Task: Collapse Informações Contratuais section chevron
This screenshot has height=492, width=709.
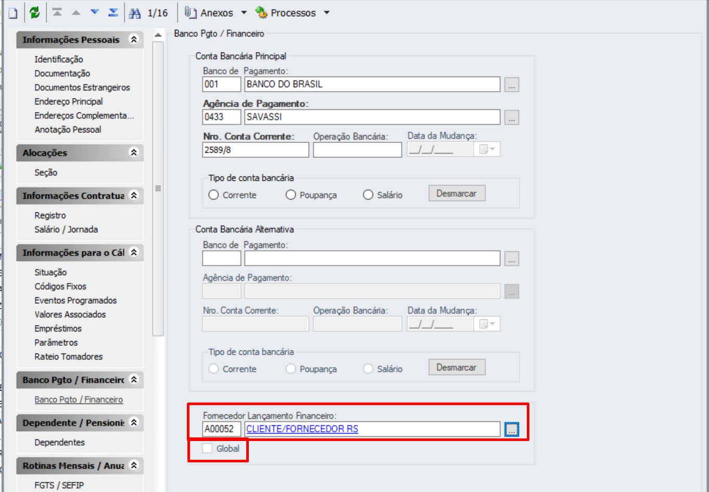Action: [x=134, y=195]
